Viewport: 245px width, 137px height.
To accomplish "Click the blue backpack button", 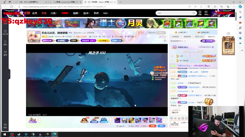I will (161, 126).
